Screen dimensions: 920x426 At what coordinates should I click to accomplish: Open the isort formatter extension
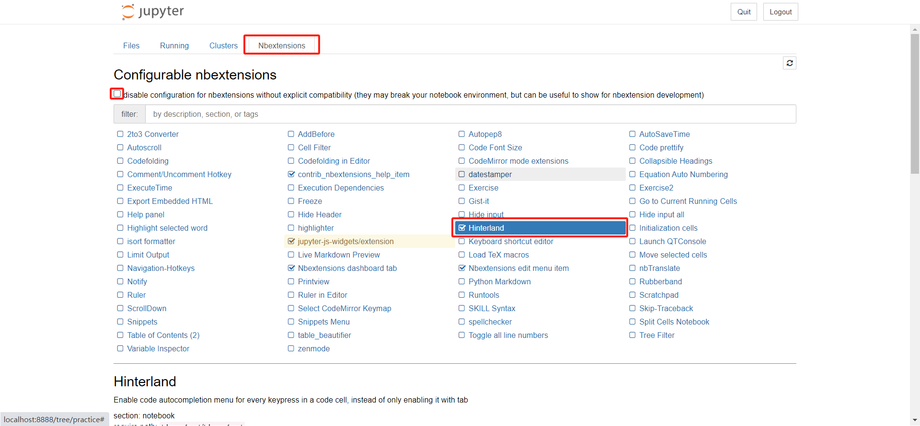click(x=151, y=241)
